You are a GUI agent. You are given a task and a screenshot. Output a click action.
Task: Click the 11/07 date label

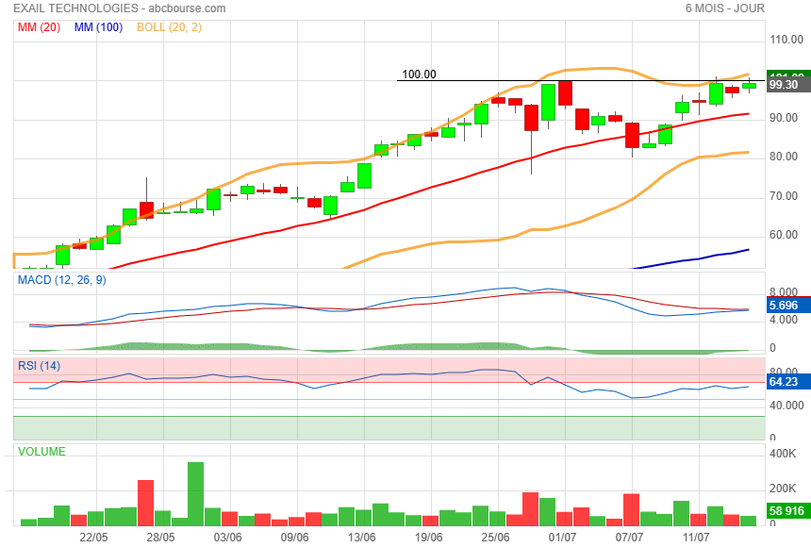pos(696,538)
